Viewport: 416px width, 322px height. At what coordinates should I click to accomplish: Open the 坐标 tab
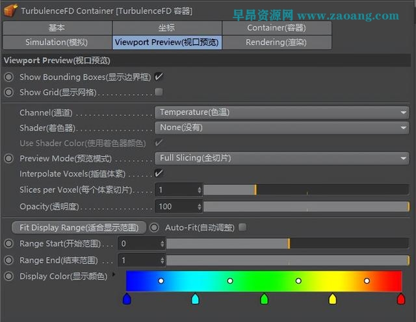click(x=167, y=28)
